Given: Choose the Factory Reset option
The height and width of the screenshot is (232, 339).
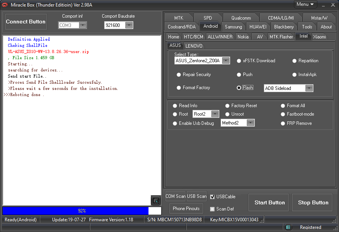Looking at the screenshot, I should point(227,106).
